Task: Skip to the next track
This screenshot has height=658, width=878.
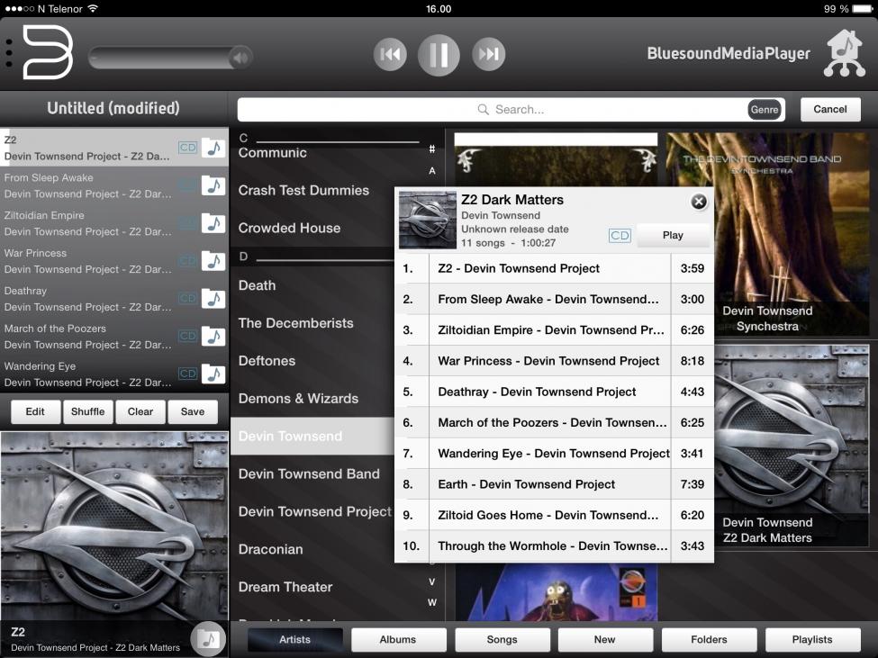Action: 488,54
